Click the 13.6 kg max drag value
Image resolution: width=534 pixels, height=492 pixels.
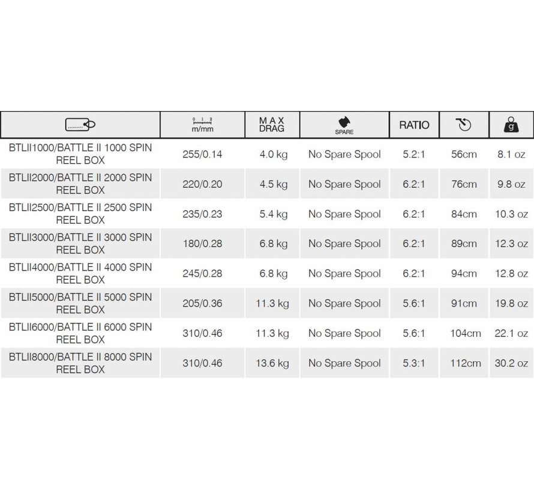pyautogui.click(x=272, y=364)
